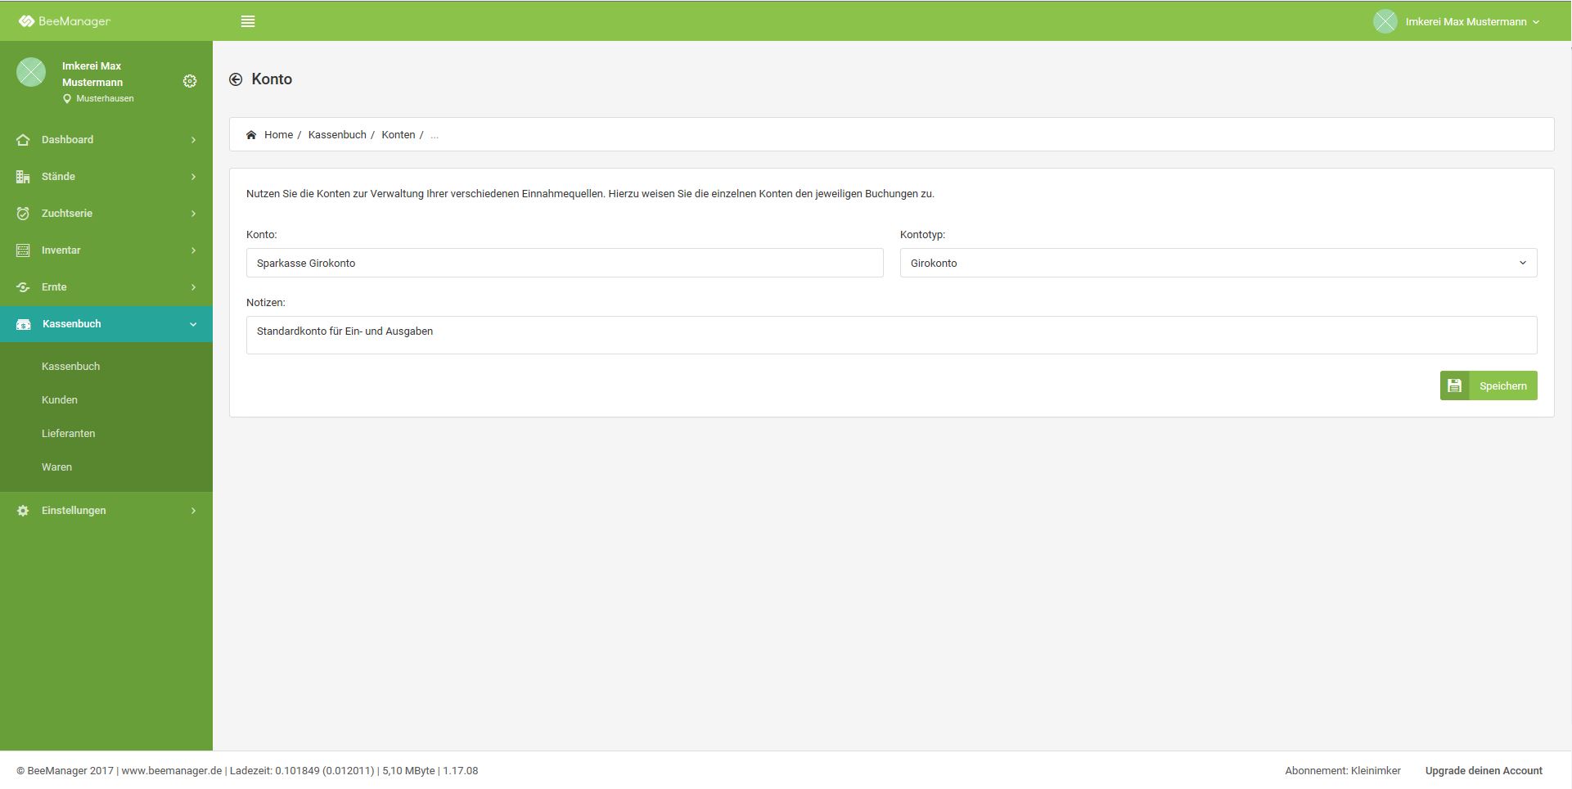Expand the Dashboard sidebar menu
This screenshot has height=789, width=1572.
click(x=106, y=140)
